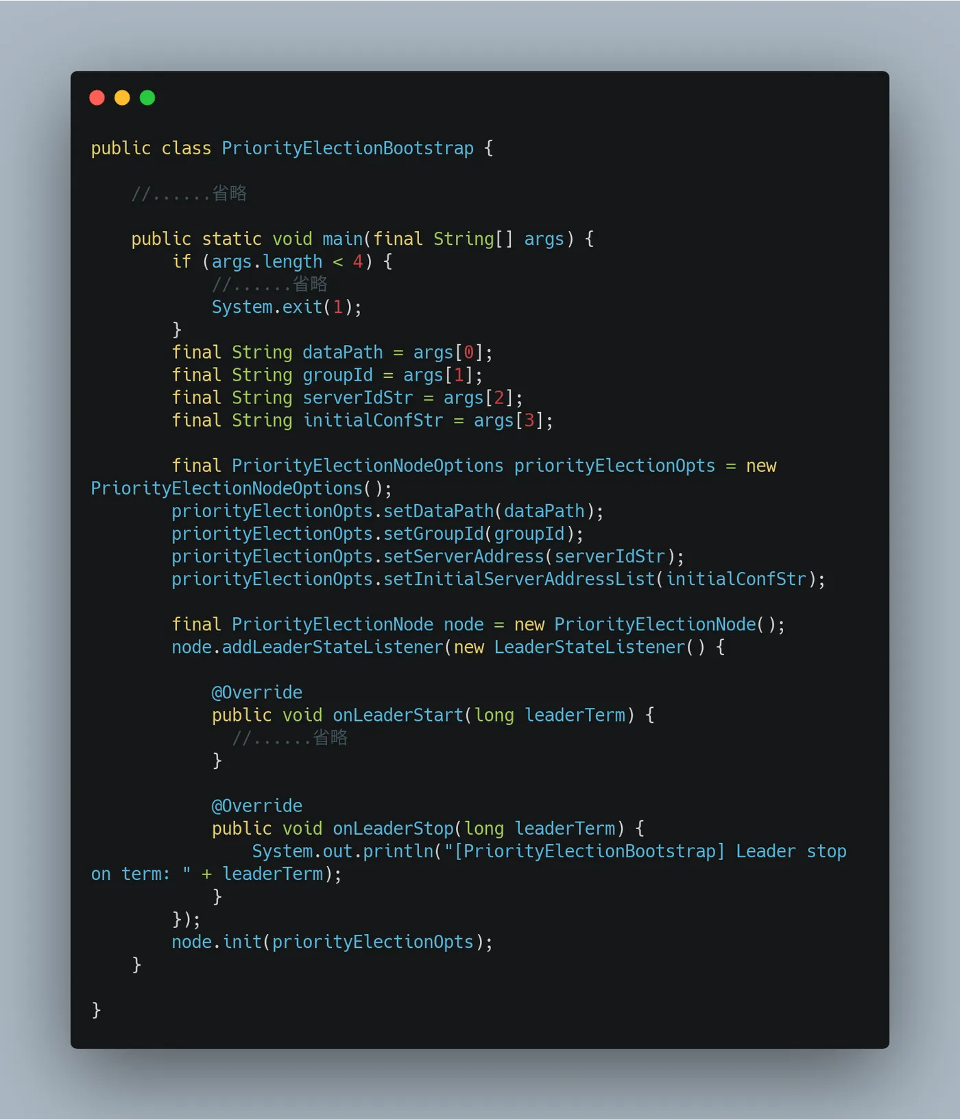The height and width of the screenshot is (1120, 960).
Task: Click the 'serverIdStr = args[2]' line
Action: 347,398
